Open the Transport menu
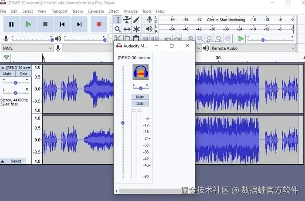 59,11
